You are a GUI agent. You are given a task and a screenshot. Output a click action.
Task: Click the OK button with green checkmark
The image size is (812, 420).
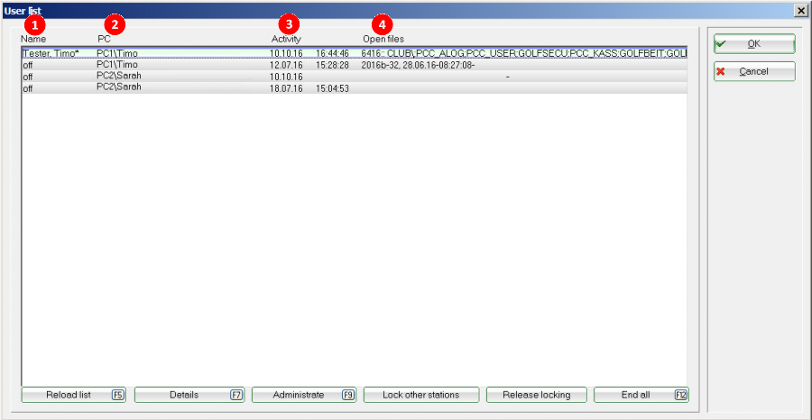[x=754, y=44]
